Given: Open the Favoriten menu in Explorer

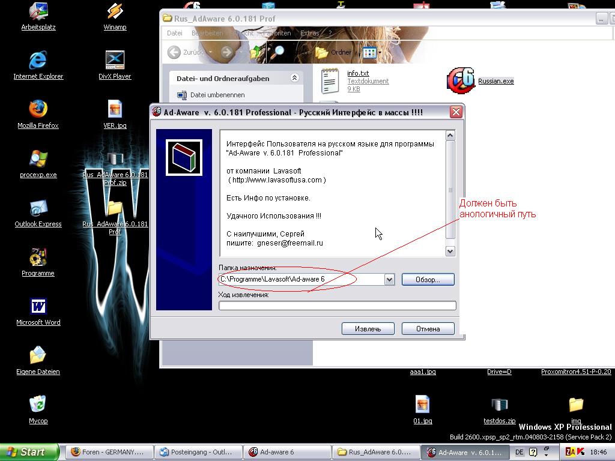Looking at the screenshot, I should pyautogui.click(x=277, y=33).
